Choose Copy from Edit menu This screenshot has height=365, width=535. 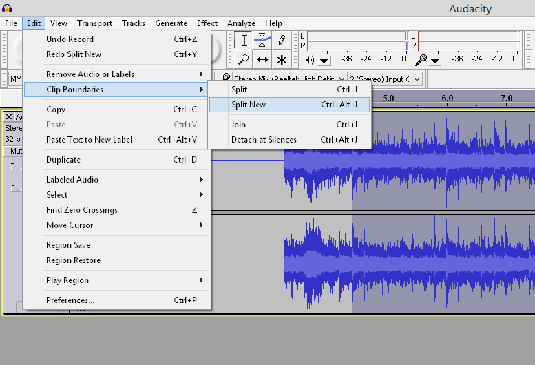point(116,109)
